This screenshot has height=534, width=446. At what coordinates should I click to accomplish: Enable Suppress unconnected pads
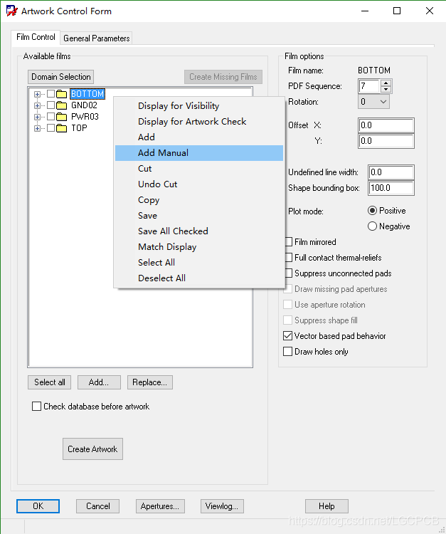click(x=289, y=273)
